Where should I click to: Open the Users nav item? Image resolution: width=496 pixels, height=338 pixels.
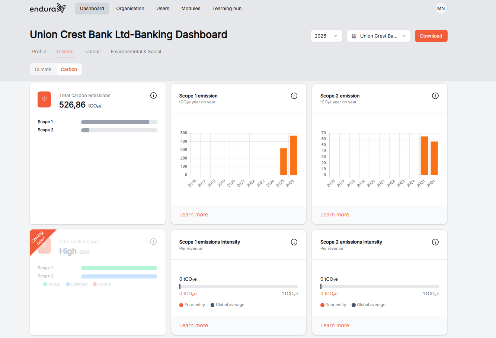163,9
